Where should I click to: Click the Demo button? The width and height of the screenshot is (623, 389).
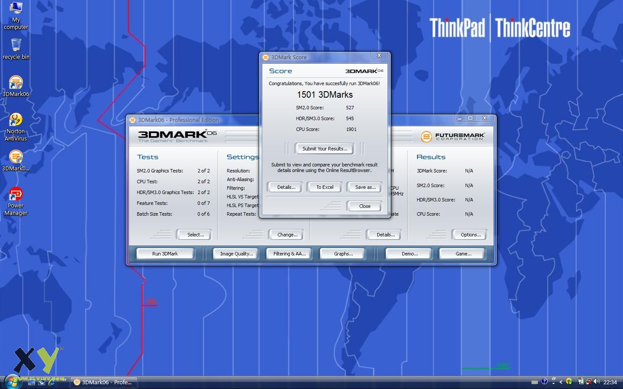[x=409, y=254]
